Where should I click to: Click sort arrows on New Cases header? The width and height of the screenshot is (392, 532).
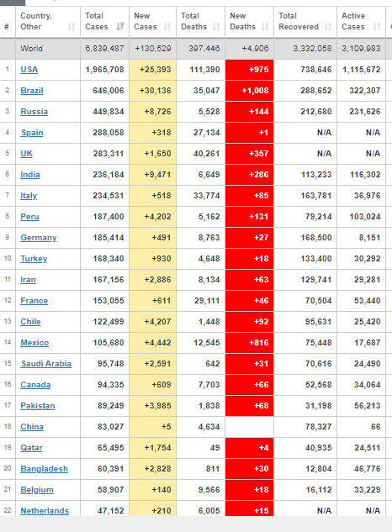(167, 26)
